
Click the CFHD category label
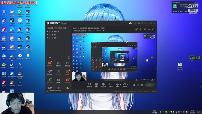[79, 31]
